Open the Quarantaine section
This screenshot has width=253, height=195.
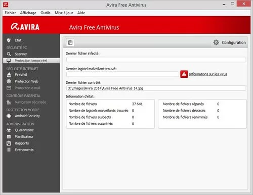click(24, 130)
